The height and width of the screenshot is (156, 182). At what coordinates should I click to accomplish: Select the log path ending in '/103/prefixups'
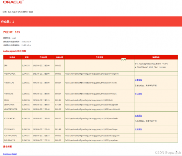(91, 94)
